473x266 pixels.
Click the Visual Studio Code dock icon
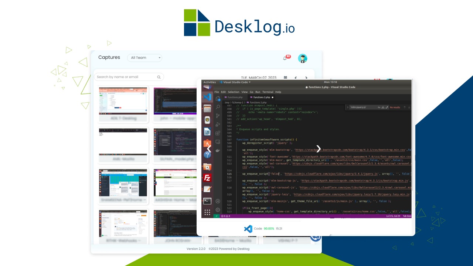pos(208,97)
